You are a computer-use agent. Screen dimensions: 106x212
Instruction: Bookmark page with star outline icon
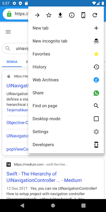pyautogui.click(x=49, y=15)
